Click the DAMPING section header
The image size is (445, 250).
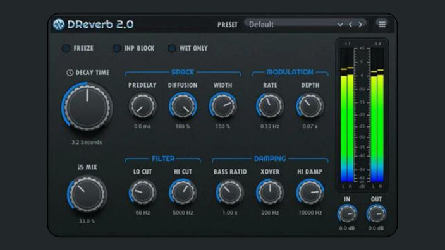(x=270, y=158)
